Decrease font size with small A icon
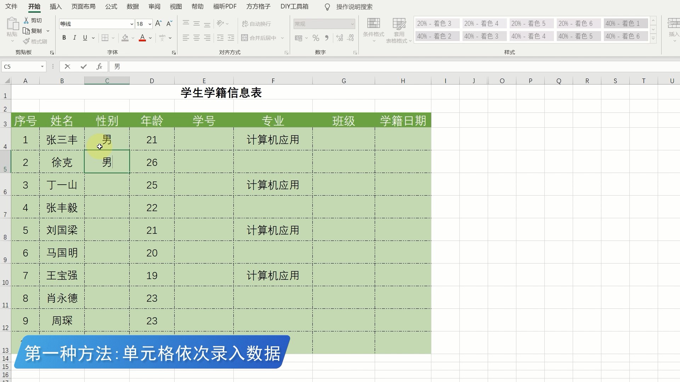 coord(169,24)
